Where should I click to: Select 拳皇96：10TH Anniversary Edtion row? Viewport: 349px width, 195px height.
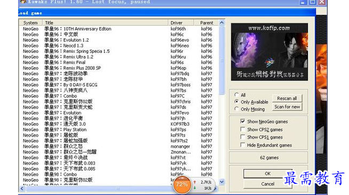click(118, 29)
